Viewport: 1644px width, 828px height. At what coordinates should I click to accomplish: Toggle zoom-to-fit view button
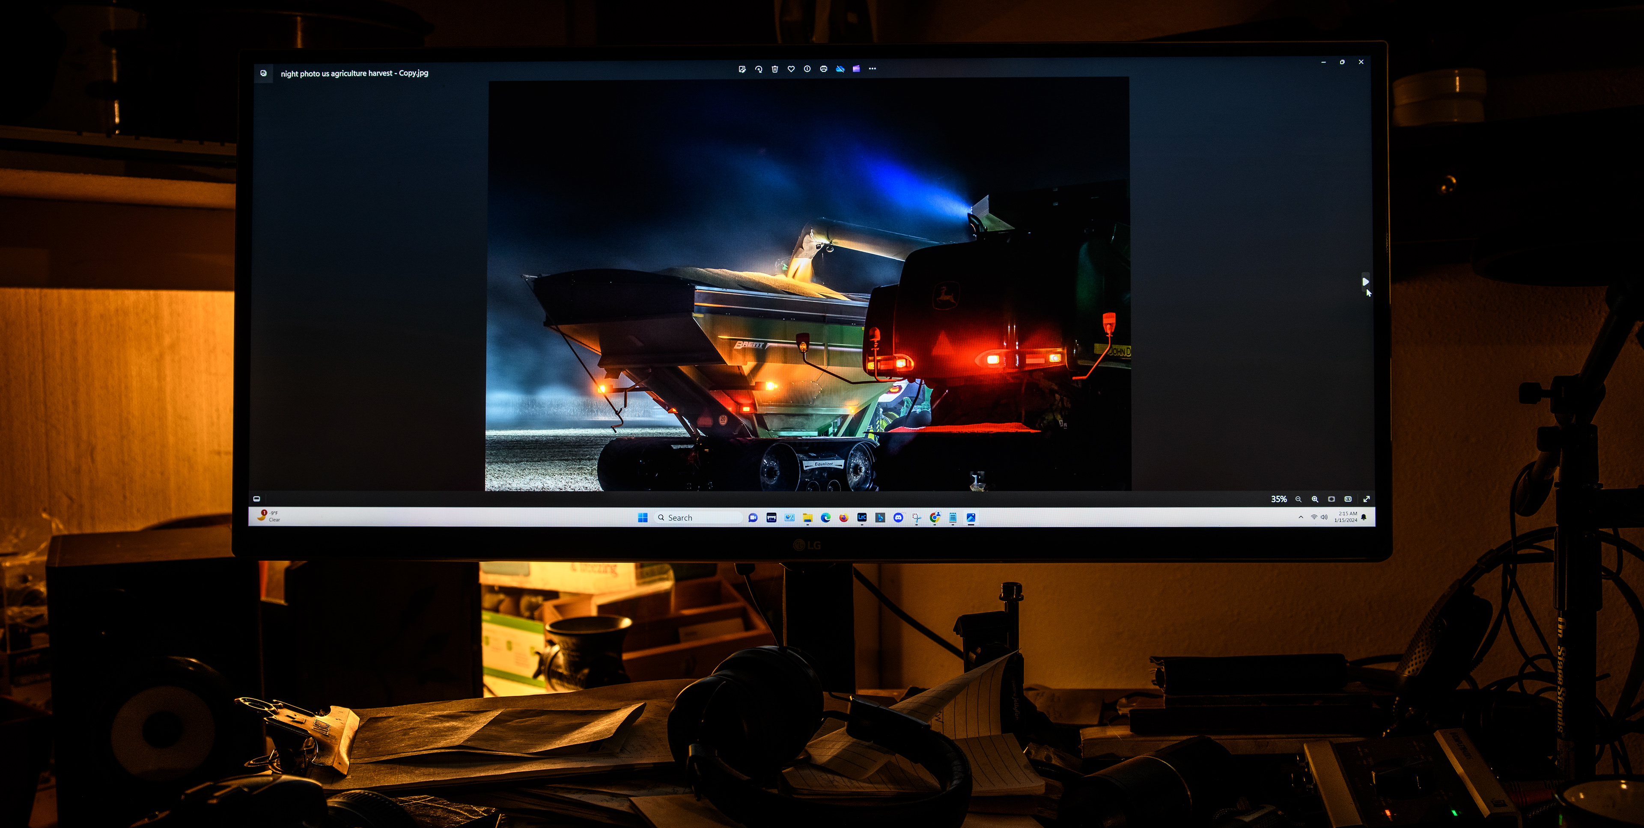(1331, 499)
